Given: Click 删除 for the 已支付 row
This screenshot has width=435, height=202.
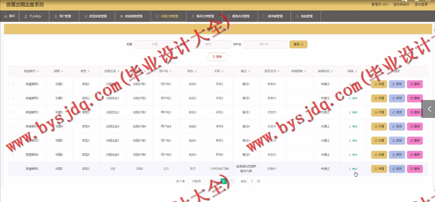Looking at the screenshot, I should tap(415, 169).
